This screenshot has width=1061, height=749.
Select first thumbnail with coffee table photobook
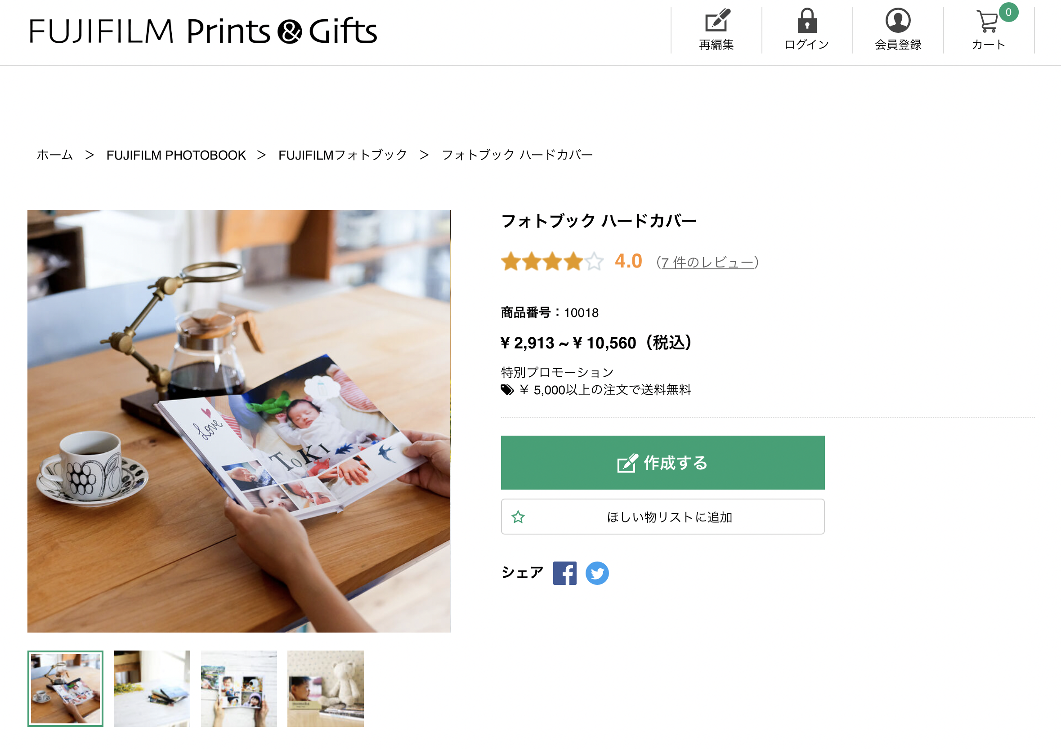pos(66,688)
